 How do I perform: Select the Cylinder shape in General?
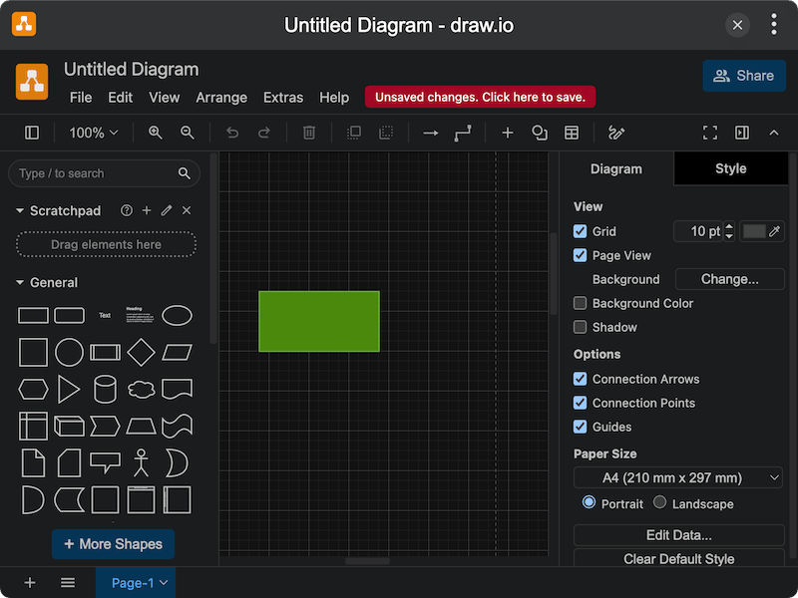(x=106, y=389)
